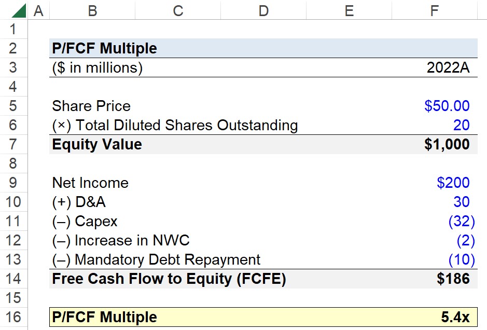Select row 14 header
Screen dimensions: 487x330
(13, 279)
